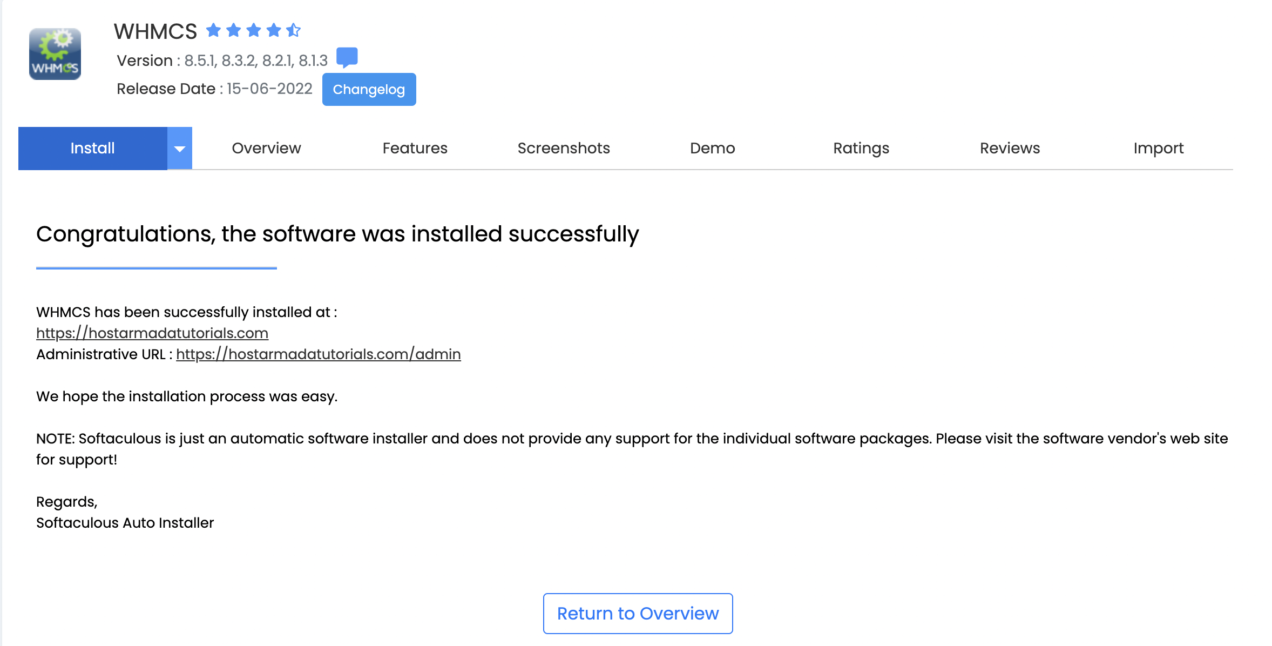The height and width of the screenshot is (646, 1272).
Task: Click the half-filled fifth rating star
Action: [294, 30]
